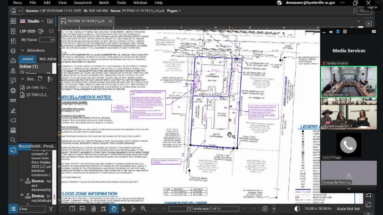Open the Layers panel icon in sidebar
383x215 pixels.
pyautogui.click(x=13, y=51)
